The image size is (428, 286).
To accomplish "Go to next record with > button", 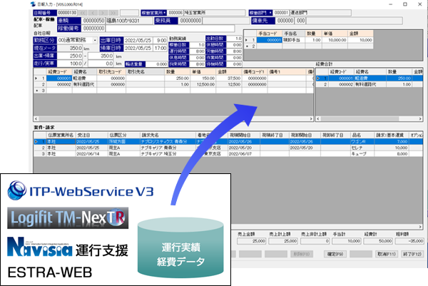I will pyautogui.click(x=103, y=13).
